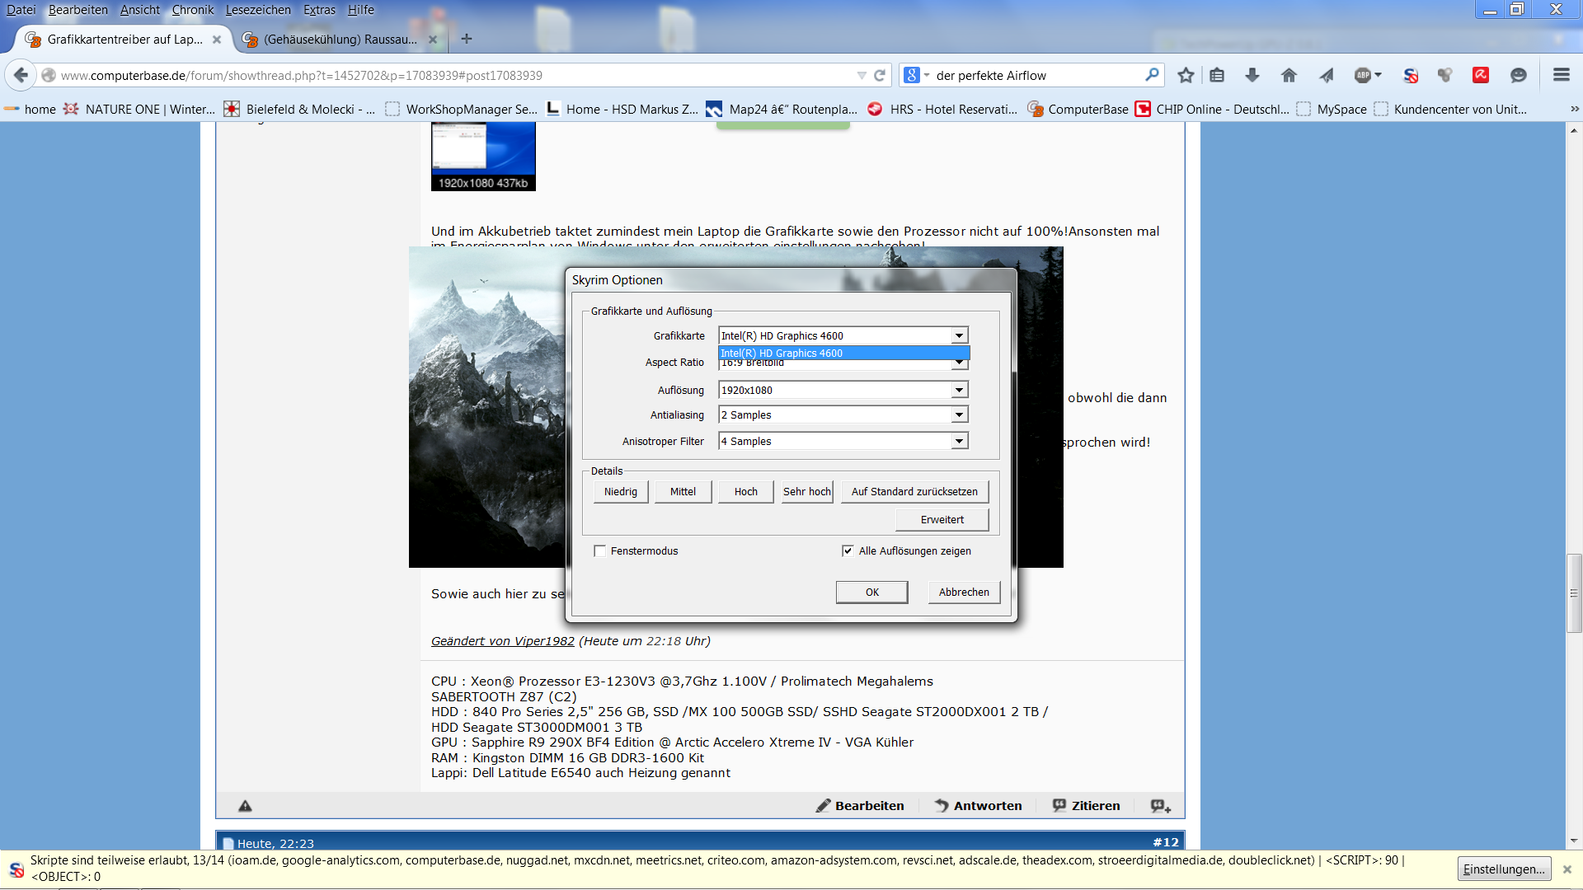The width and height of the screenshot is (1583, 890).
Task: Click the post report warning triangle
Action: tap(245, 806)
